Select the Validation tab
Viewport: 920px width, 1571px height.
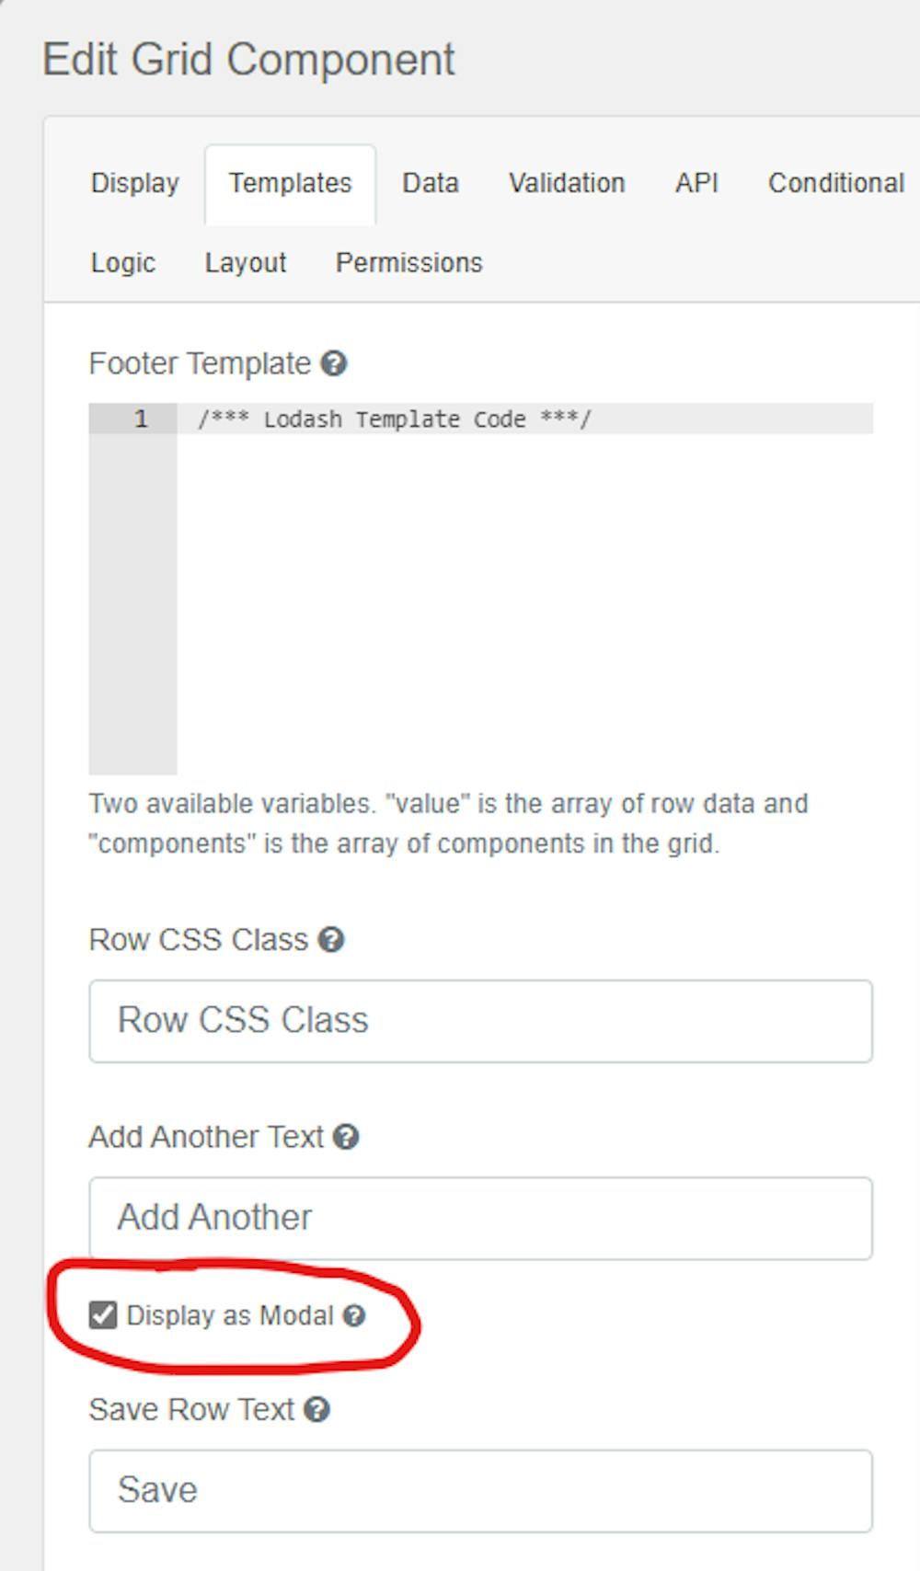pyautogui.click(x=566, y=183)
